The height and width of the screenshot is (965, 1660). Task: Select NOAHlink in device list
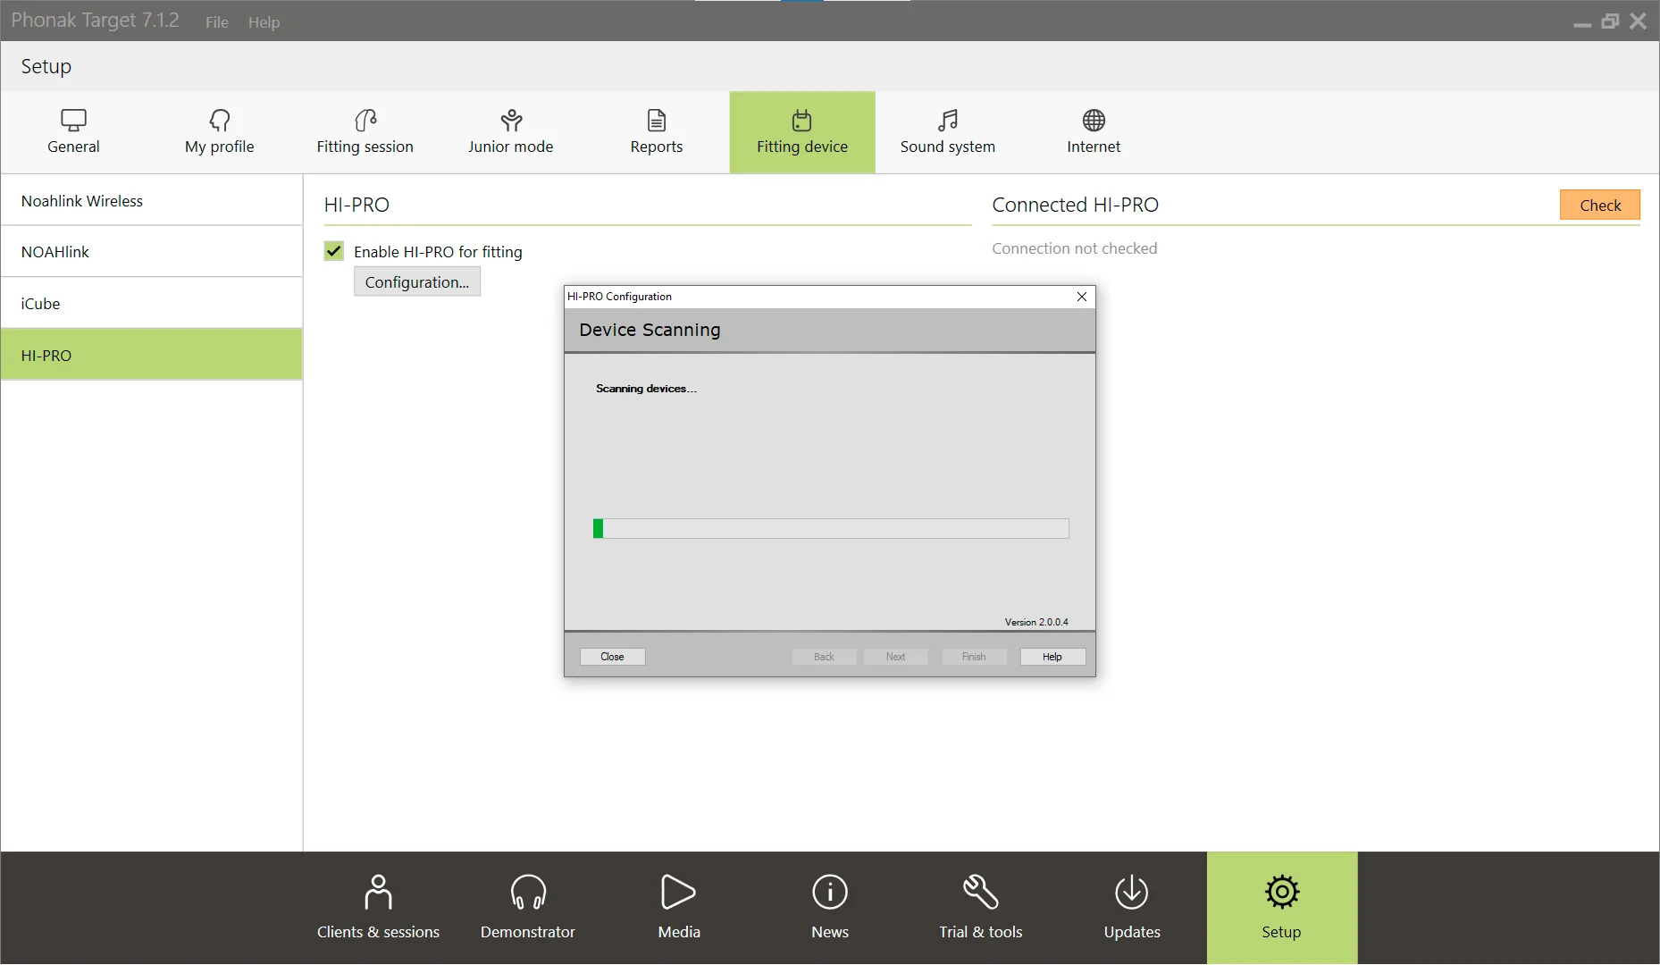151,252
